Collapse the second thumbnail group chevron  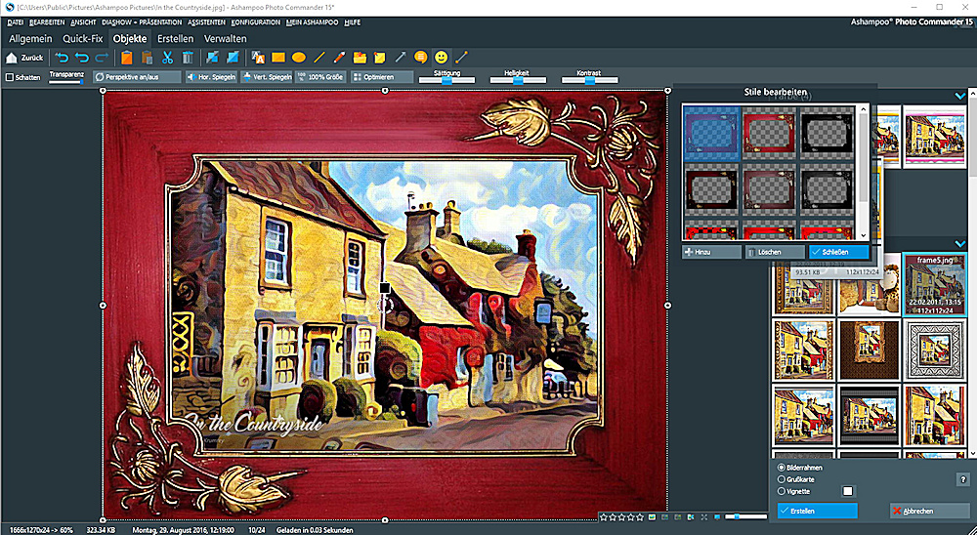click(959, 243)
